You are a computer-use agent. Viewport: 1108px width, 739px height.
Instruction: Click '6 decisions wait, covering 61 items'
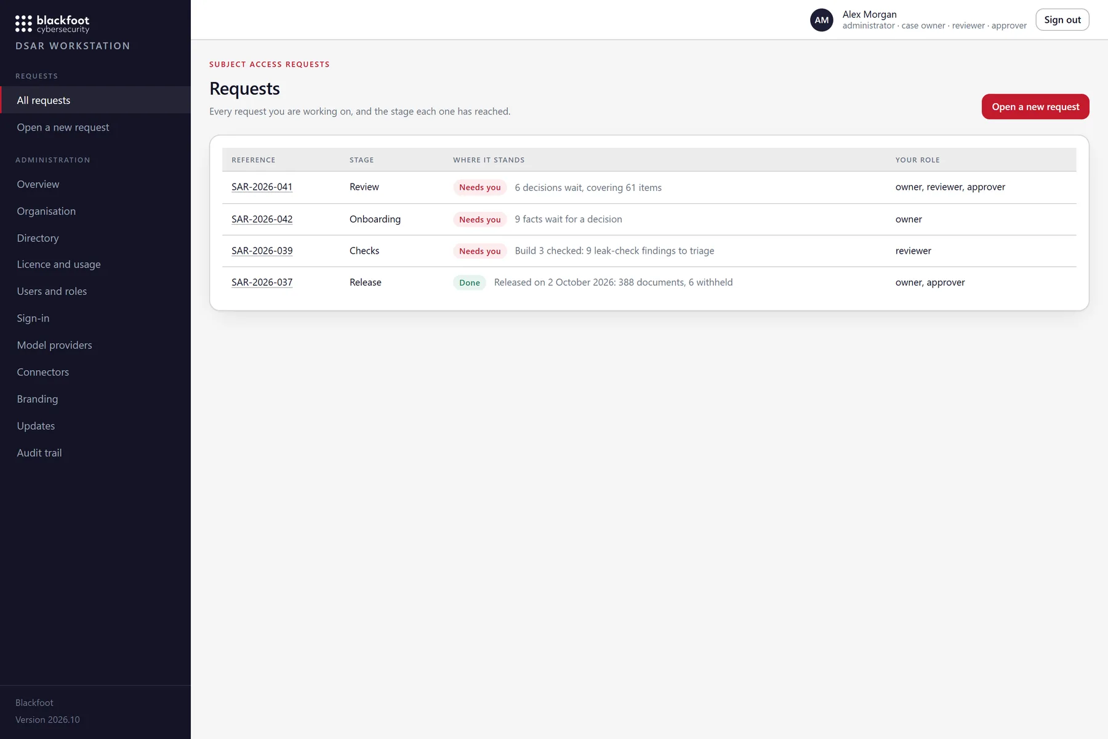point(588,188)
